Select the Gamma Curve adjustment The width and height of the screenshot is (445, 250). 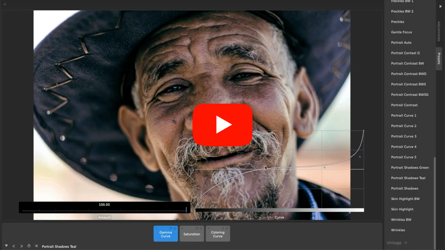click(166, 234)
